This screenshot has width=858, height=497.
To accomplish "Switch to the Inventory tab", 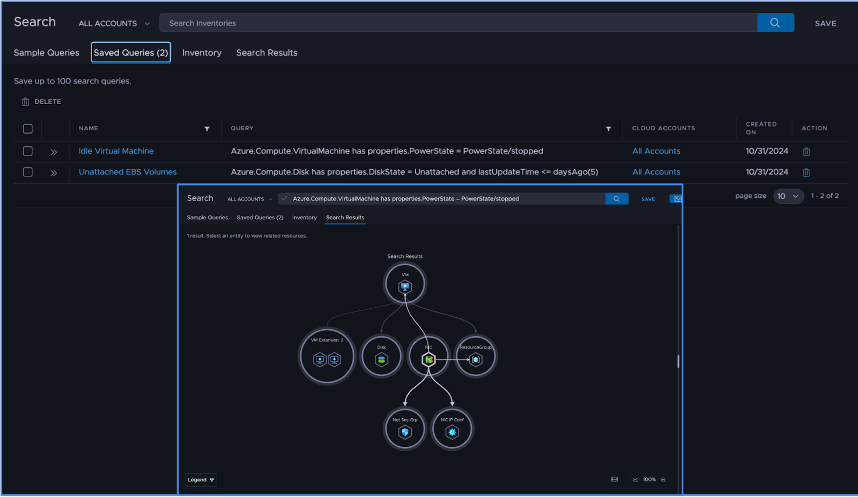I will coord(202,53).
